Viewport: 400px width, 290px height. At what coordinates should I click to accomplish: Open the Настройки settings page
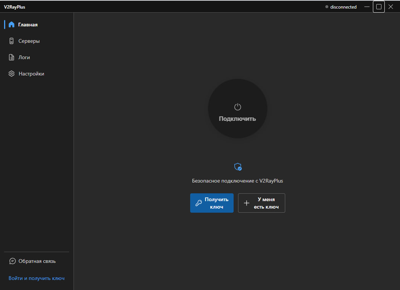pos(37,74)
